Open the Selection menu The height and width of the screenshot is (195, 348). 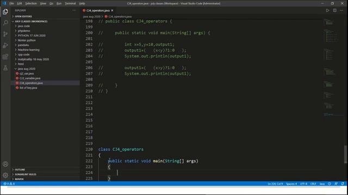31,3
